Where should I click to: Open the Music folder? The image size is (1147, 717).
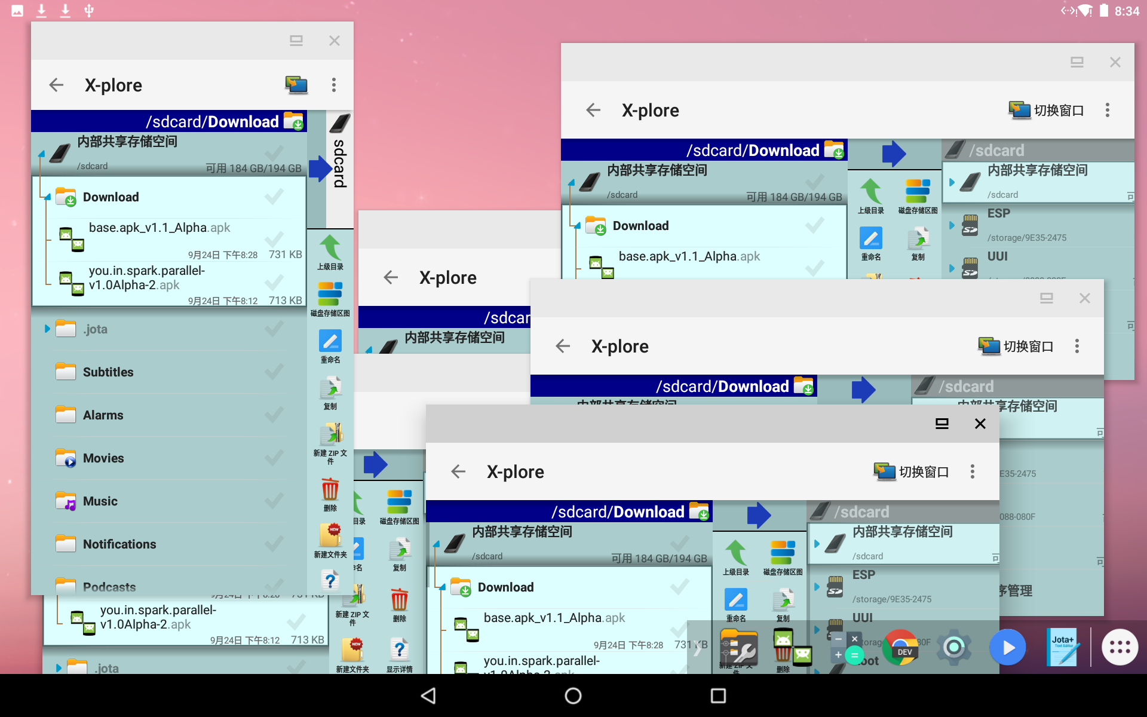[100, 501]
